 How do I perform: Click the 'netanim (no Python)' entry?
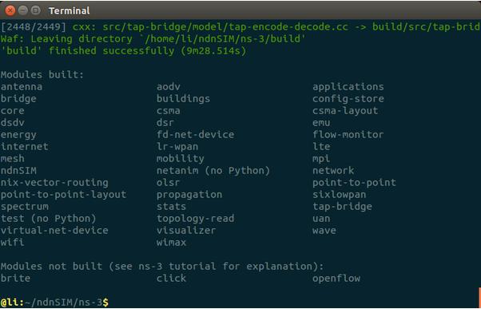213,170
